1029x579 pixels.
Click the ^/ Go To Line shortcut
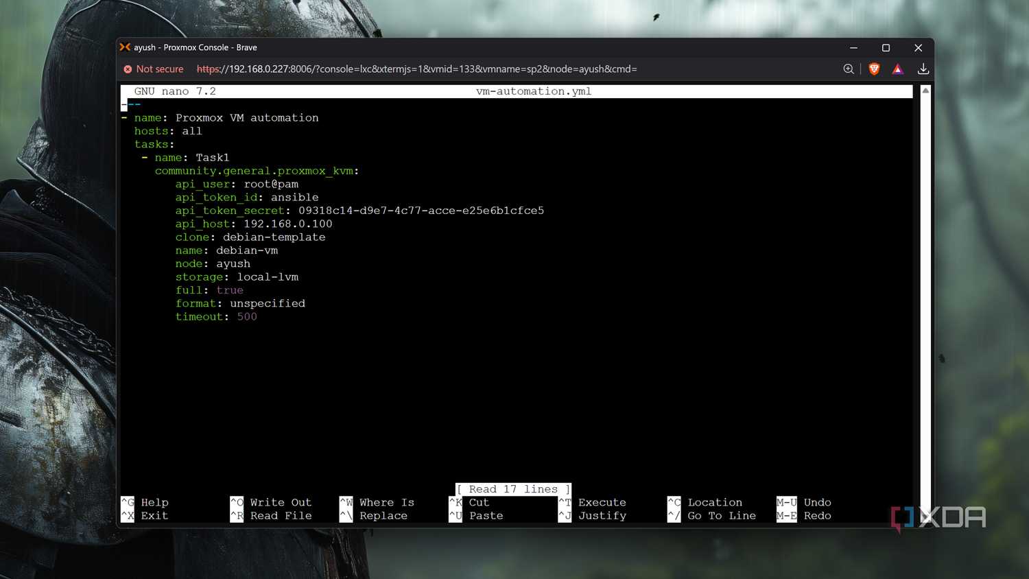[712, 516]
